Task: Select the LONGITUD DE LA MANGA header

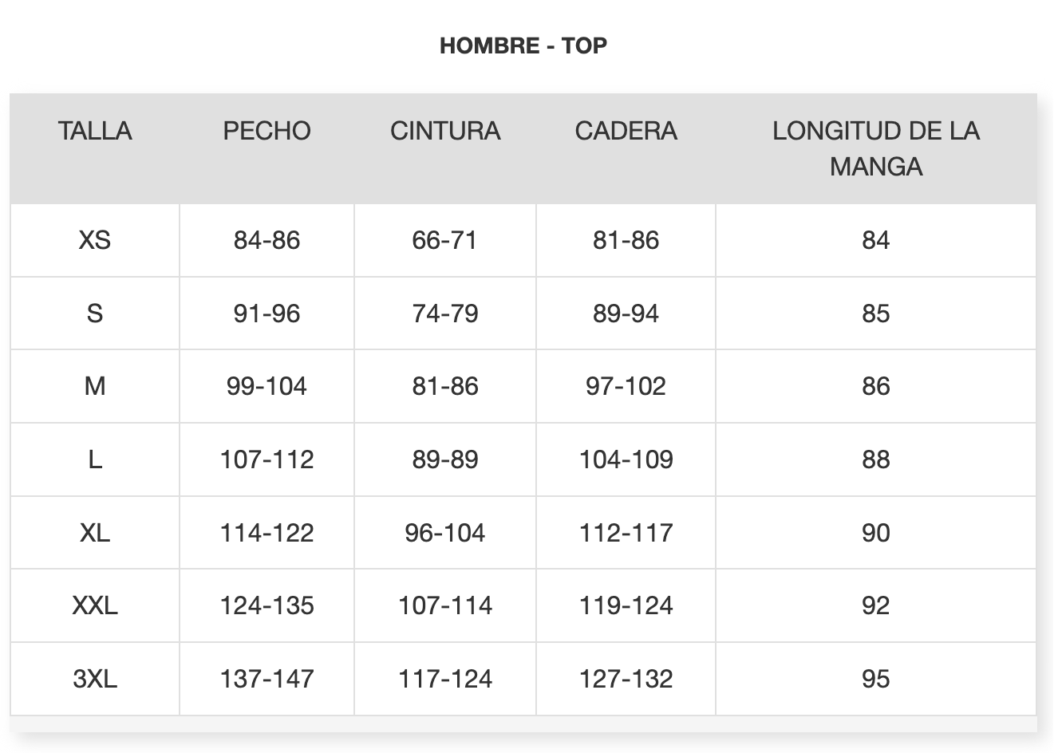Action: [875, 148]
